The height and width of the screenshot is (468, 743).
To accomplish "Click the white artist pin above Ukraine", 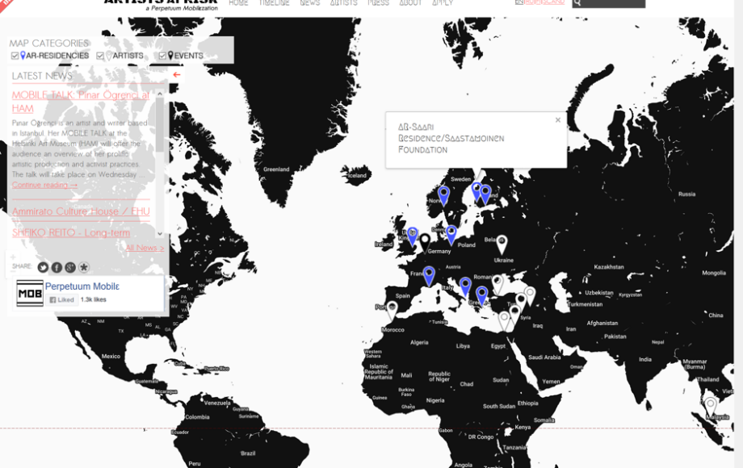I will coord(502,244).
